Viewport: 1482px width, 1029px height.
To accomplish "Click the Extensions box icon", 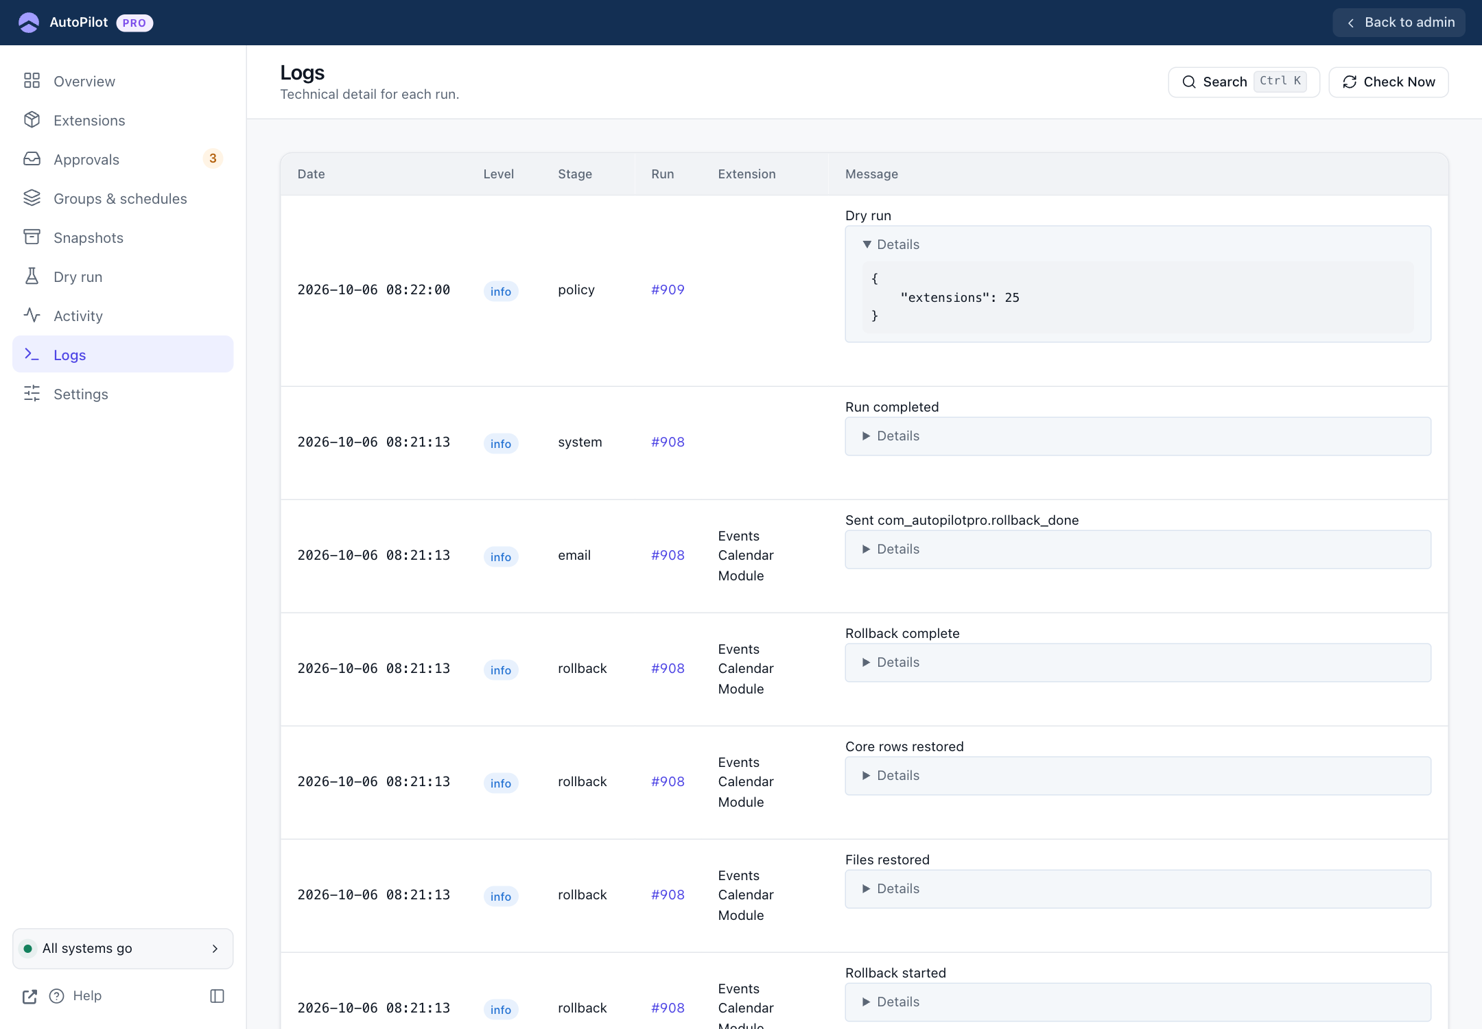I will tap(32, 120).
